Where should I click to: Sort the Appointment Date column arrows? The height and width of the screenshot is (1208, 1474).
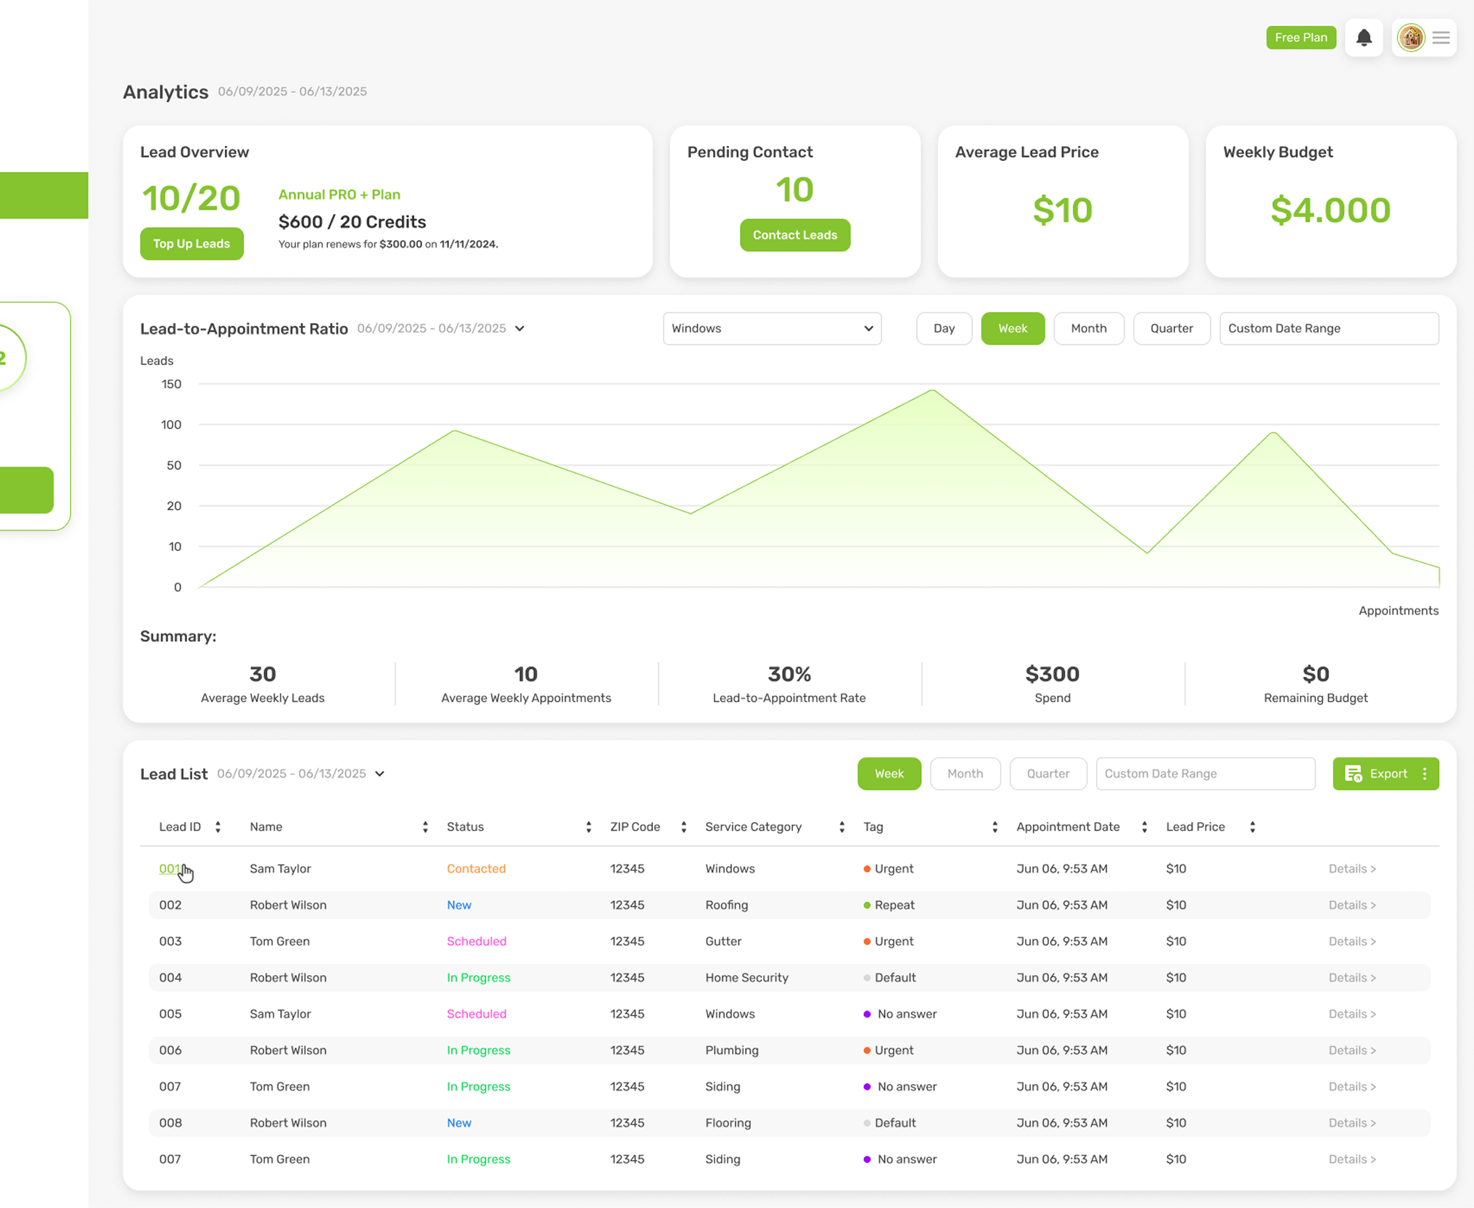tap(1144, 827)
